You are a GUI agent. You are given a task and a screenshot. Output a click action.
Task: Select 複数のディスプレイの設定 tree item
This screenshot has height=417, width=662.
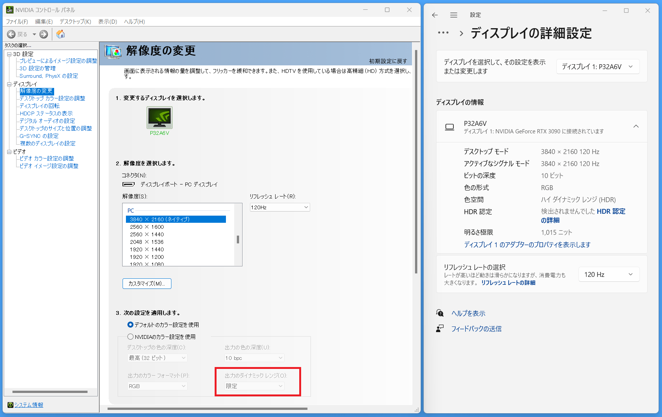48,144
